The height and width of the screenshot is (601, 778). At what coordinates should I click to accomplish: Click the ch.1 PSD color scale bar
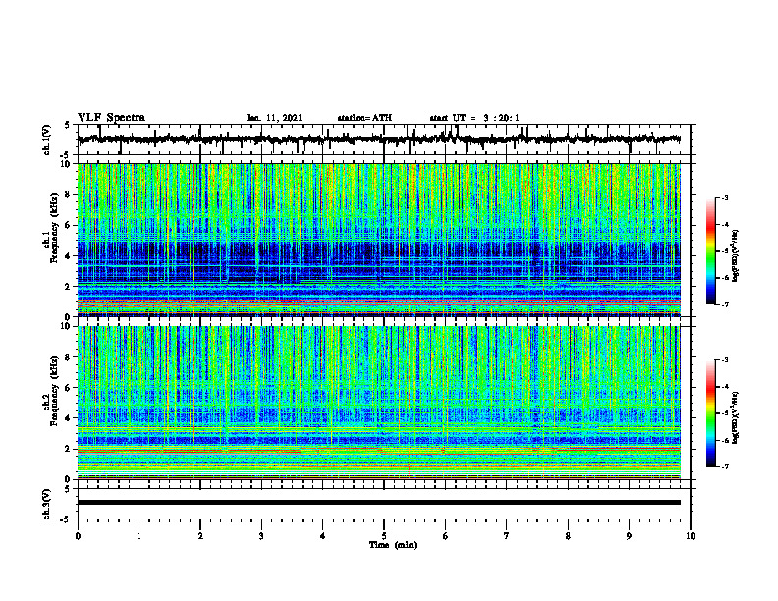click(710, 251)
